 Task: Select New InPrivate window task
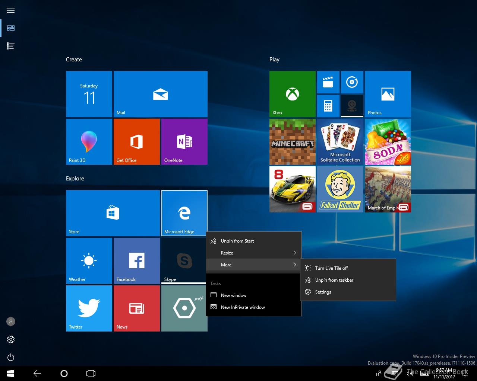254,307
